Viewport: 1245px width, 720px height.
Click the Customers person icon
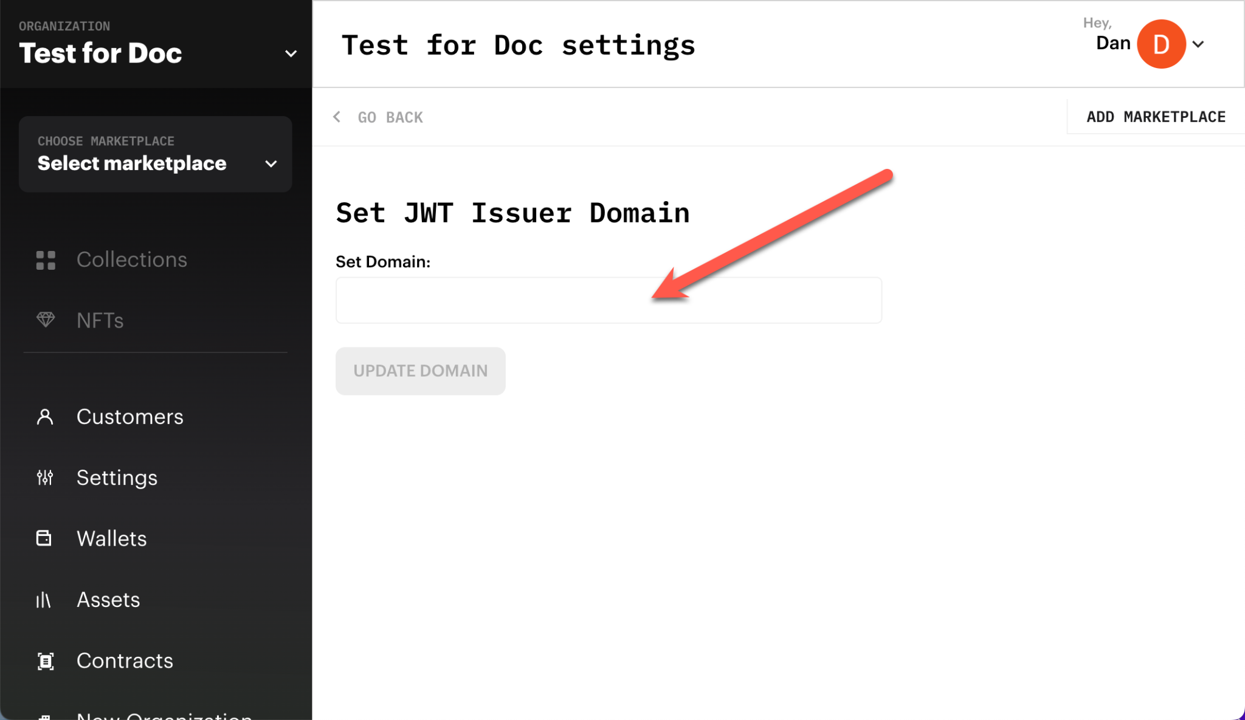coord(45,417)
